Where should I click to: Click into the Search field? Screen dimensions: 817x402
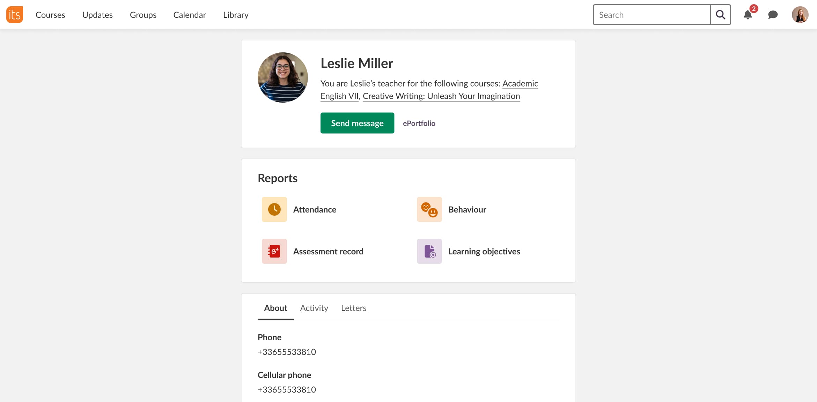pos(652,15)
